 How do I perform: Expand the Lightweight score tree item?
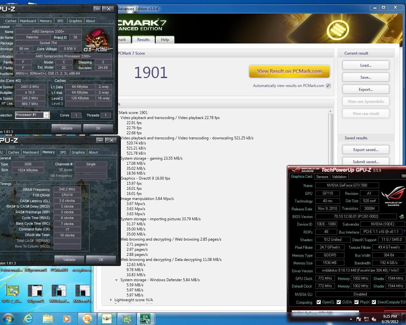pyautogui.click(x=111, y=300)
